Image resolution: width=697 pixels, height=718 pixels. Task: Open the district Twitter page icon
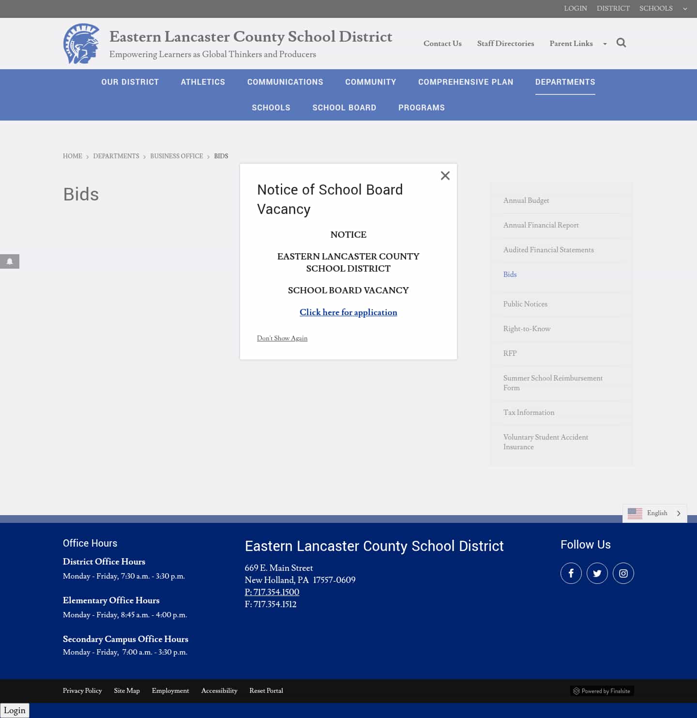pyautogui.click(x=597, y=573)
